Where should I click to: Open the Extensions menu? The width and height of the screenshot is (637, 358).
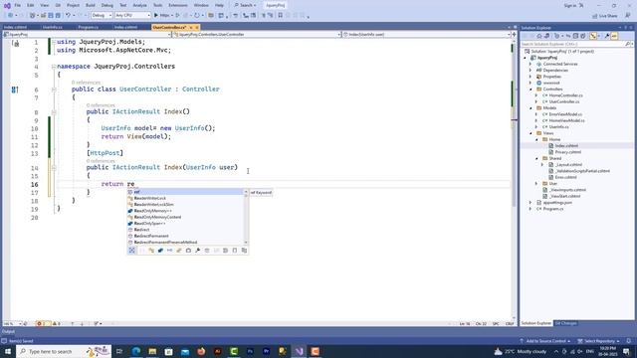(x=178, y=5)
